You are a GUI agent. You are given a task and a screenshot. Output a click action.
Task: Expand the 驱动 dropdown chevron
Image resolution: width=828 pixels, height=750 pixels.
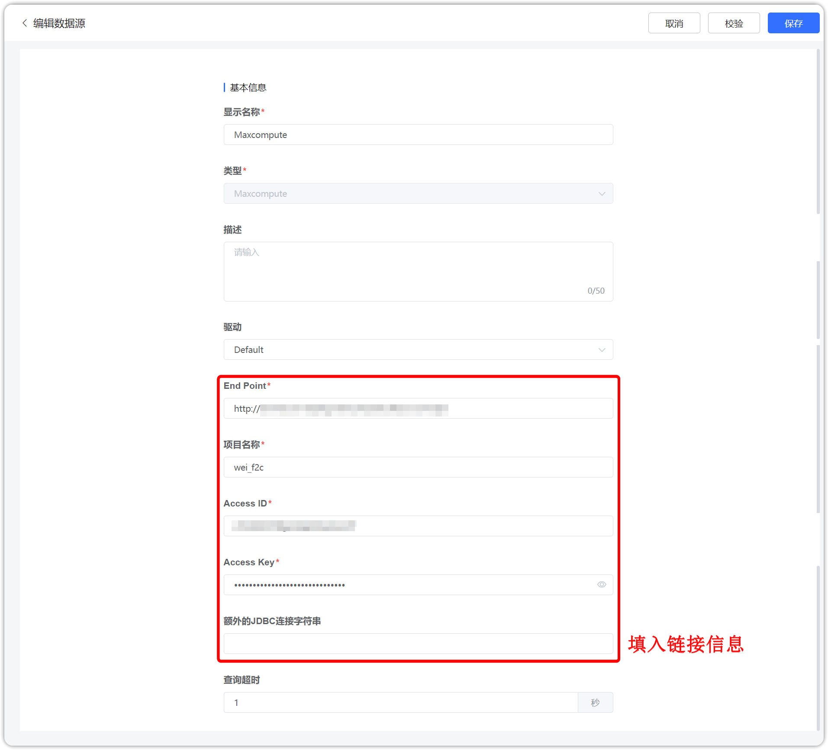tap(602, 349)
